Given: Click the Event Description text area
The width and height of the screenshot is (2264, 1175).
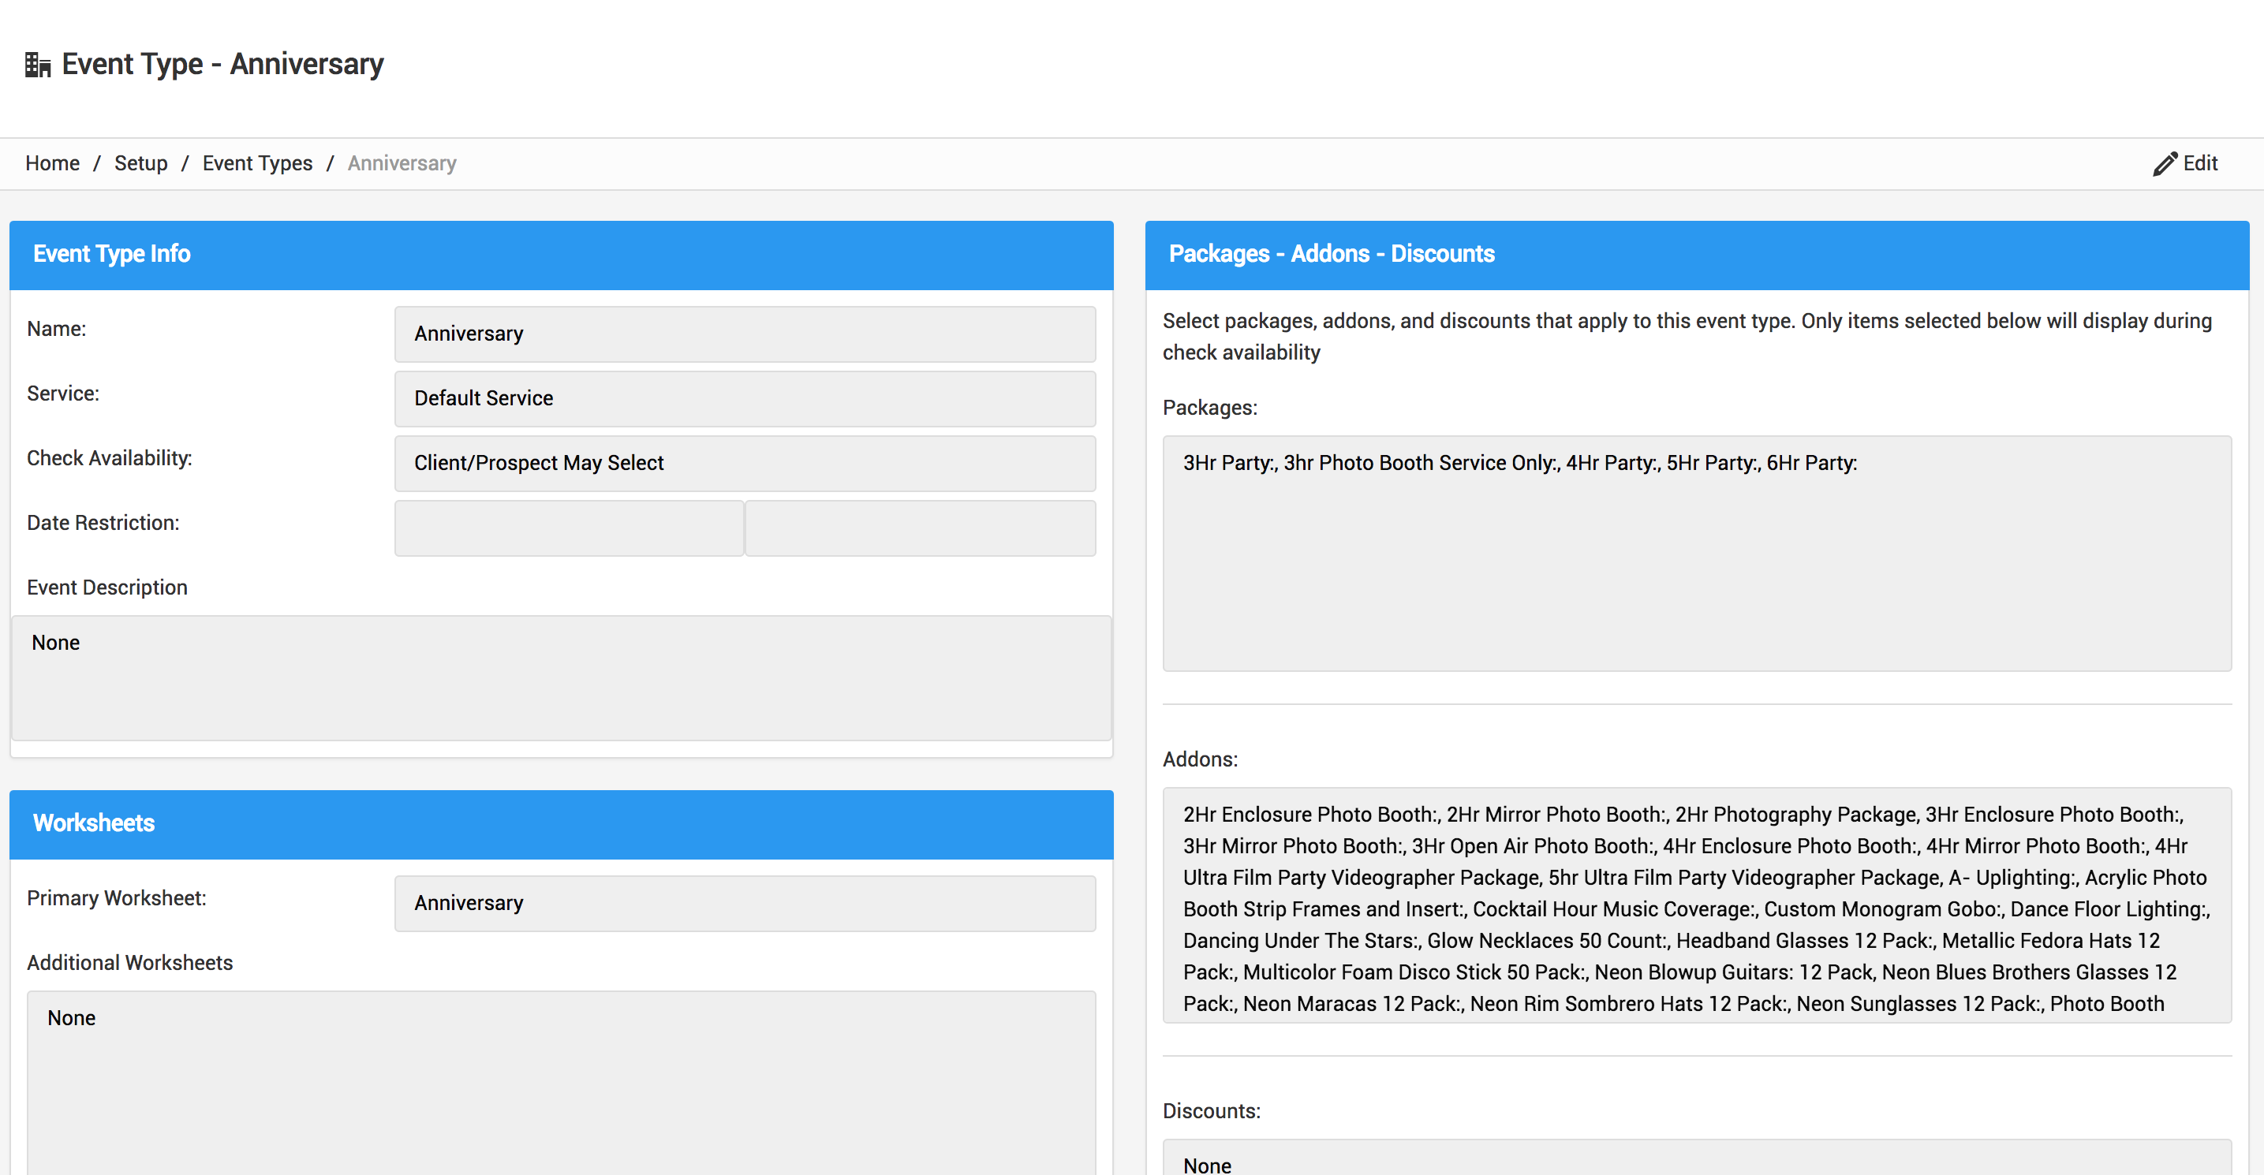Looking at the screenshot, I should [x=561, y=677].
